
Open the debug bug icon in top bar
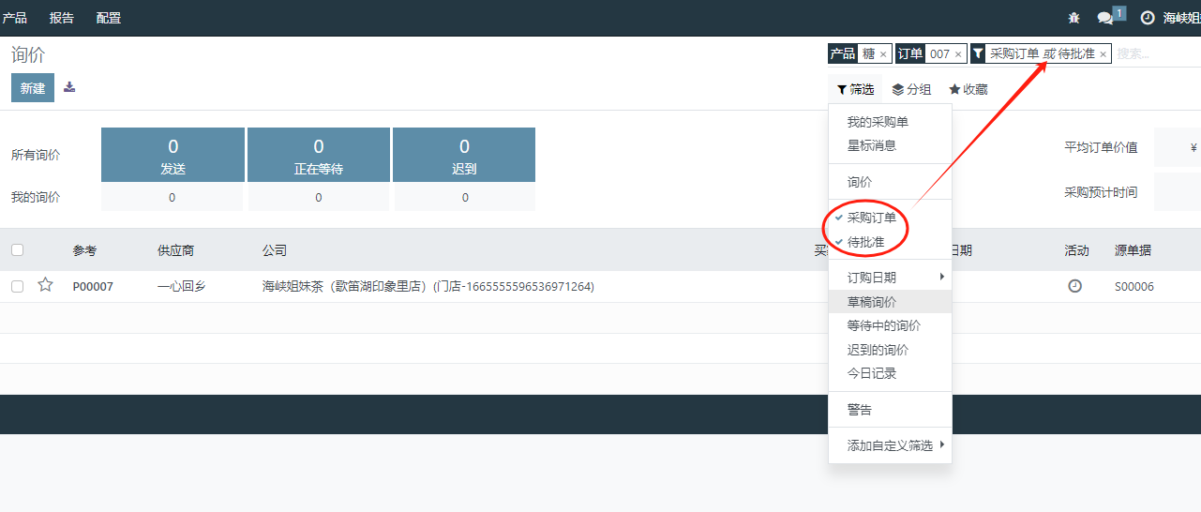tap(1073, 18)
